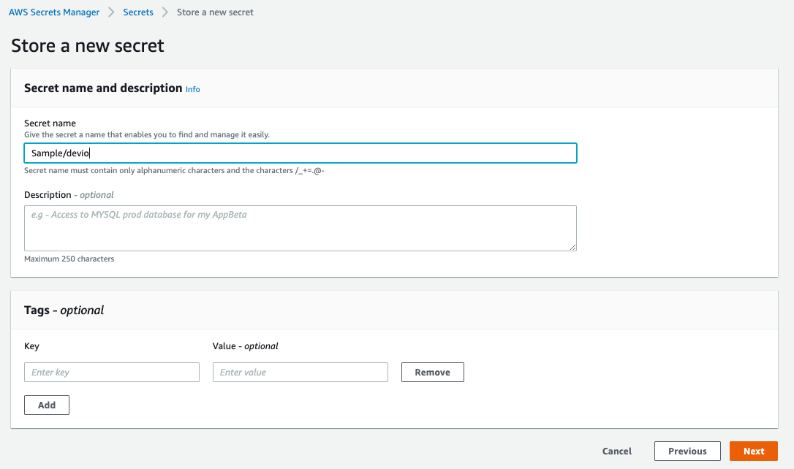The width and height of the screenshot is (794, 469).
Task: Click the Info link beside Secret name and description
Action: (192, 89)
